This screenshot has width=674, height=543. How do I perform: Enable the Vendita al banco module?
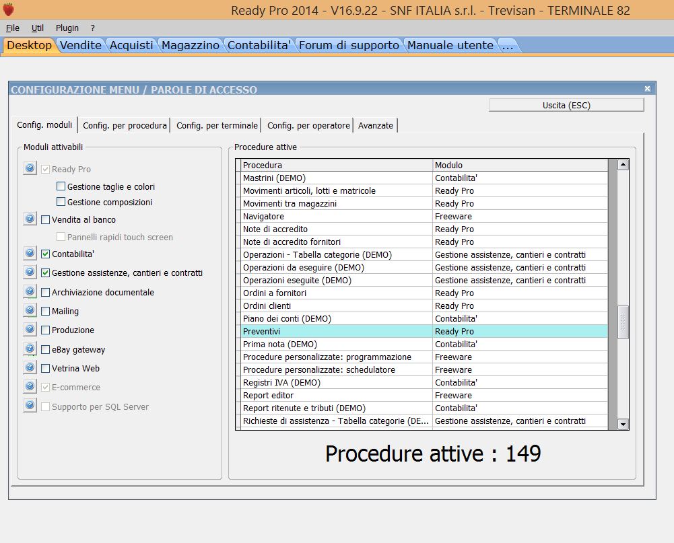point(46,219)
